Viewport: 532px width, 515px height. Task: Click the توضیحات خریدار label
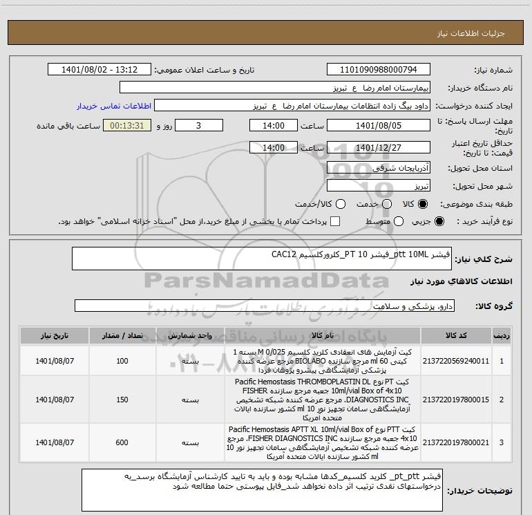[479, 491]
